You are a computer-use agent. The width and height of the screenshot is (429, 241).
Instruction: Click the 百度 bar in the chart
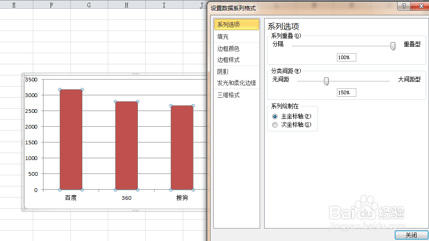click(71, 140)
